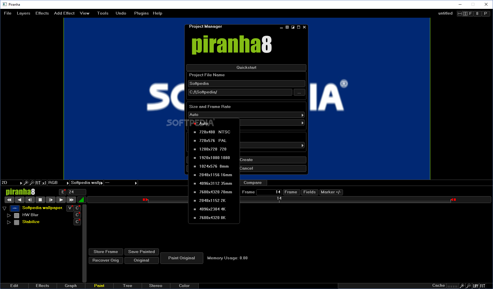This screenshot has width=493, height=289.
Task: Zoom in using the viewer magnifier plus icon
Action: tap(26, 183)
